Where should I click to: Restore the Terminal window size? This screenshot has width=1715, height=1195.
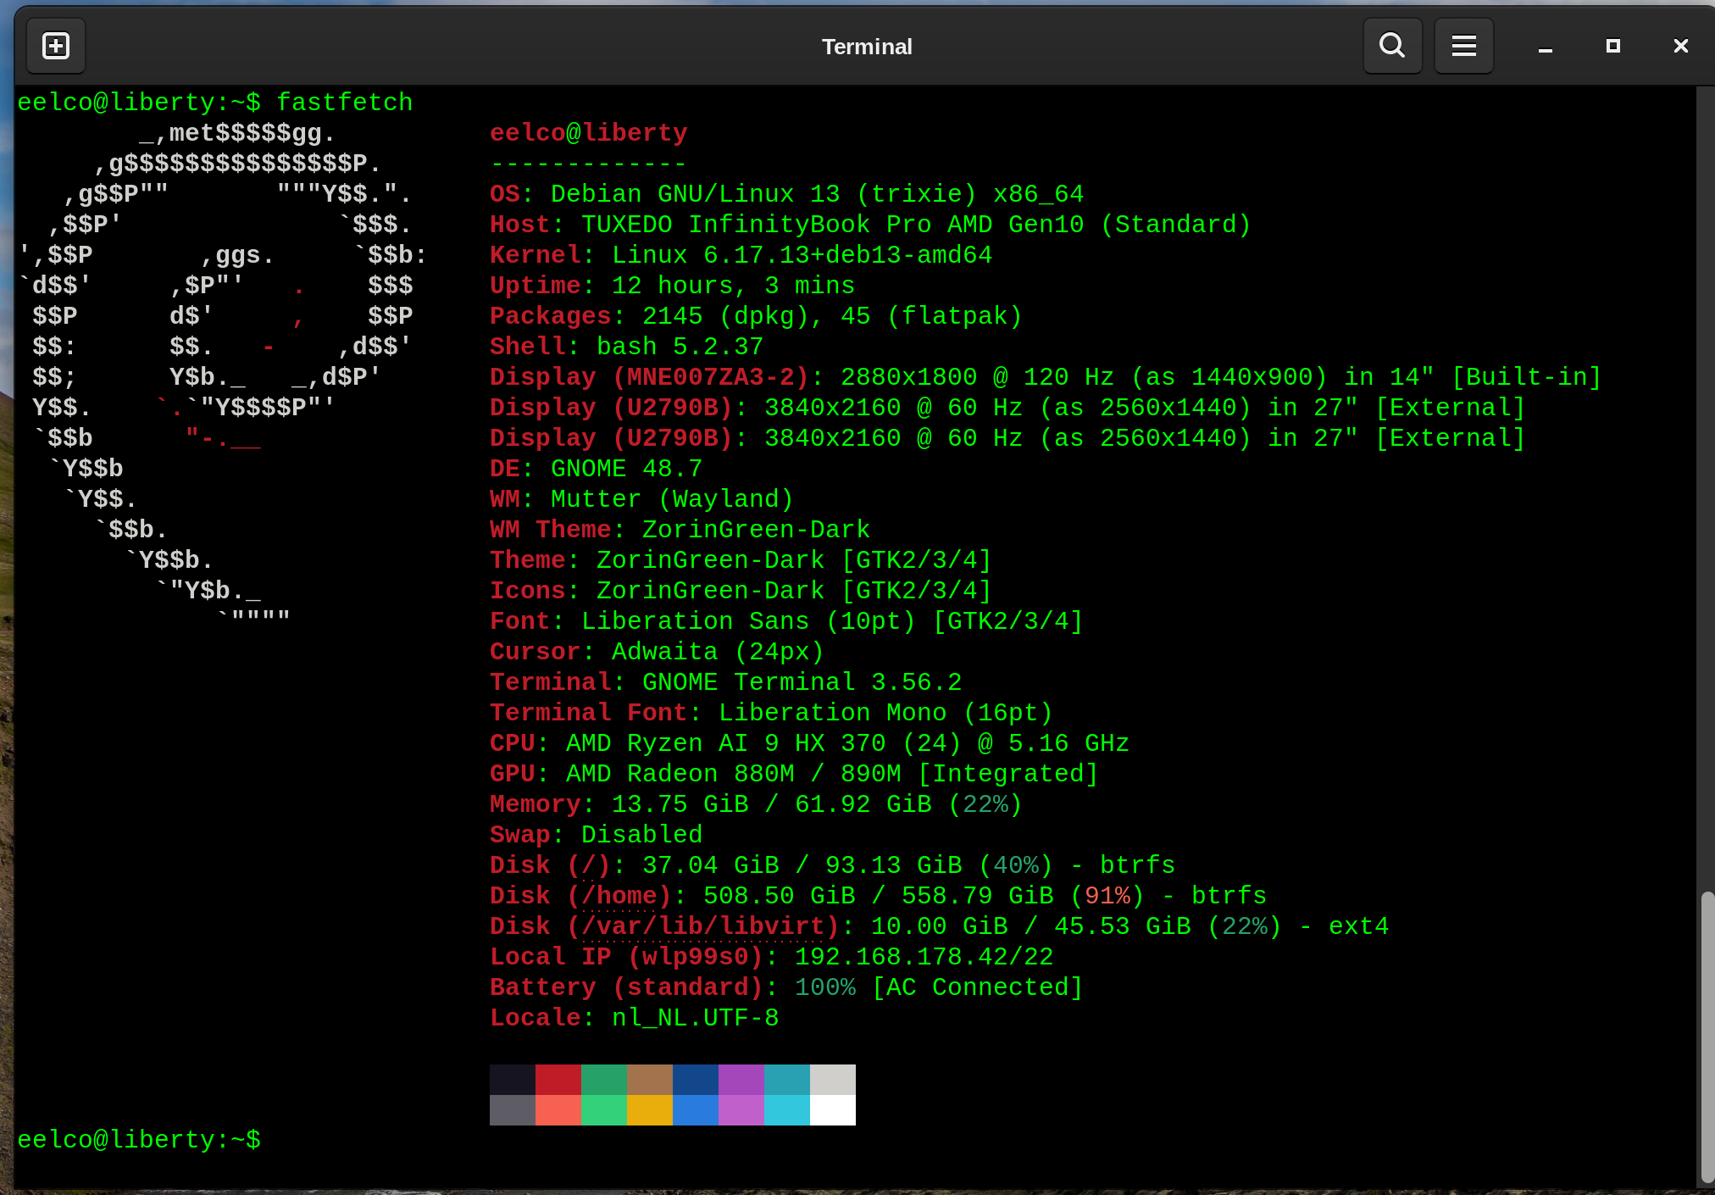(1612, 46)
